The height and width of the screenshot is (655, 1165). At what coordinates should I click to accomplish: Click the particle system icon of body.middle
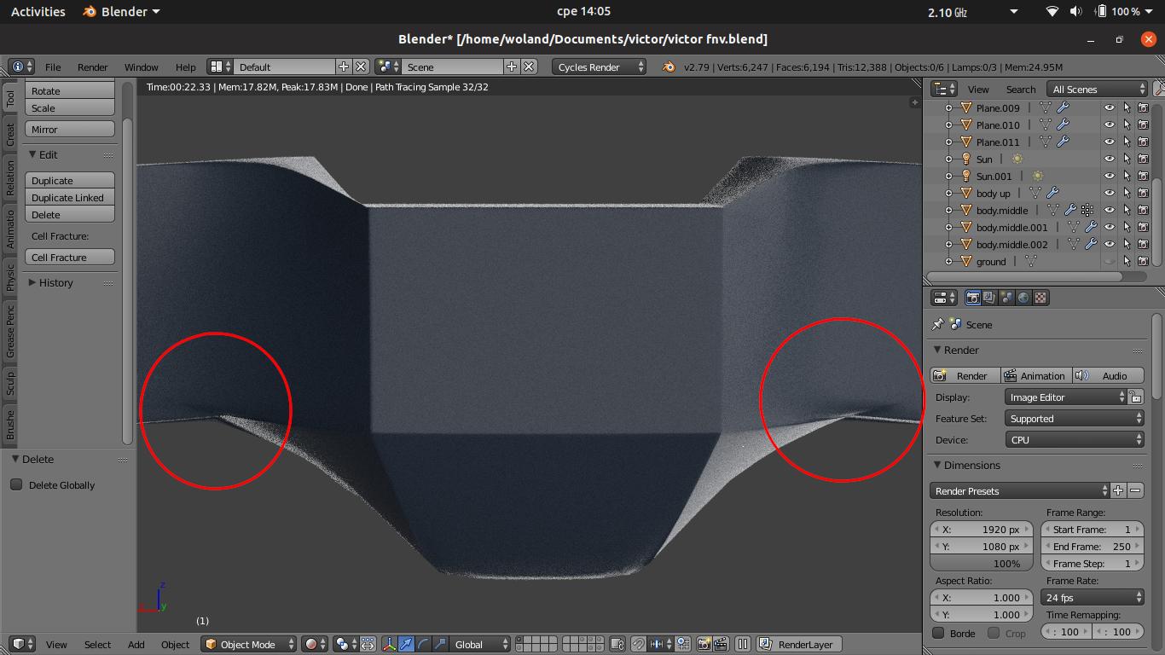pos(1087,211)
